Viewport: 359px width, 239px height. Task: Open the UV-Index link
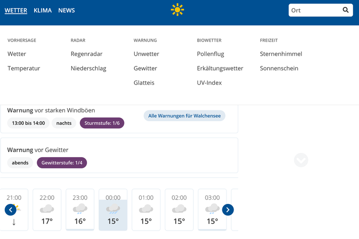coord(209,83)
